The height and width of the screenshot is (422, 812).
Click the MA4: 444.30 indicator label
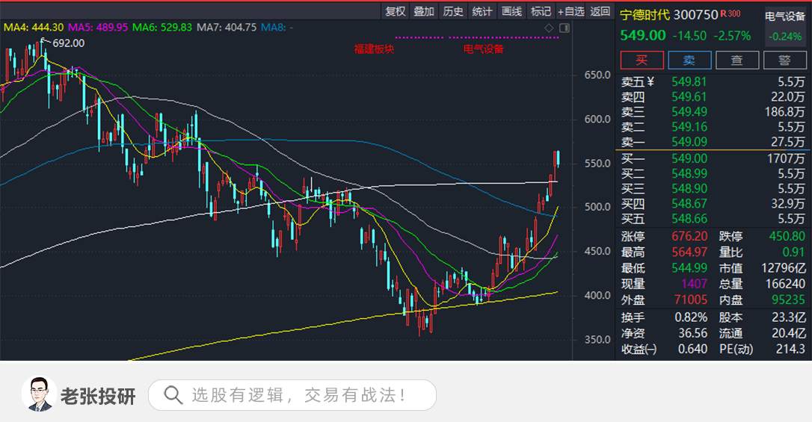[34, 28]
